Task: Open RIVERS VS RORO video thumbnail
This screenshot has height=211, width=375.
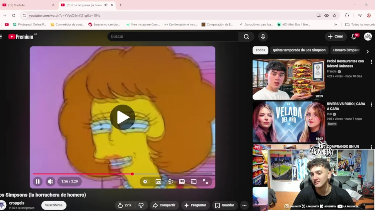Action: [289, 122]
